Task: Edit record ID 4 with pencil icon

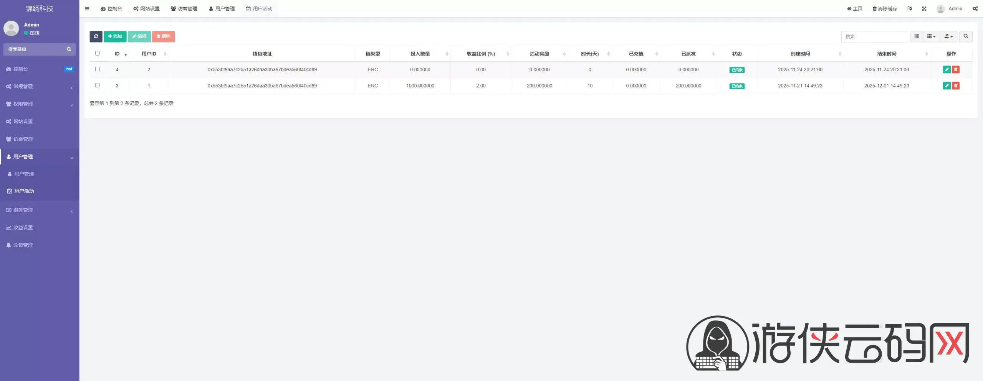Action: click(x=947, y=69)
